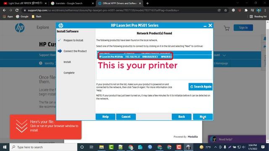This screenshot has height=151, width=269.
Task: Click the Complete step label
Action: click(69, 73)
